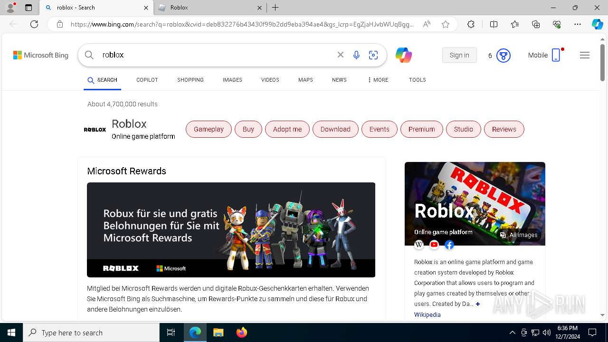Open Edge Settings and more menu
Screen dimensions: 608x342
point(578,24)
